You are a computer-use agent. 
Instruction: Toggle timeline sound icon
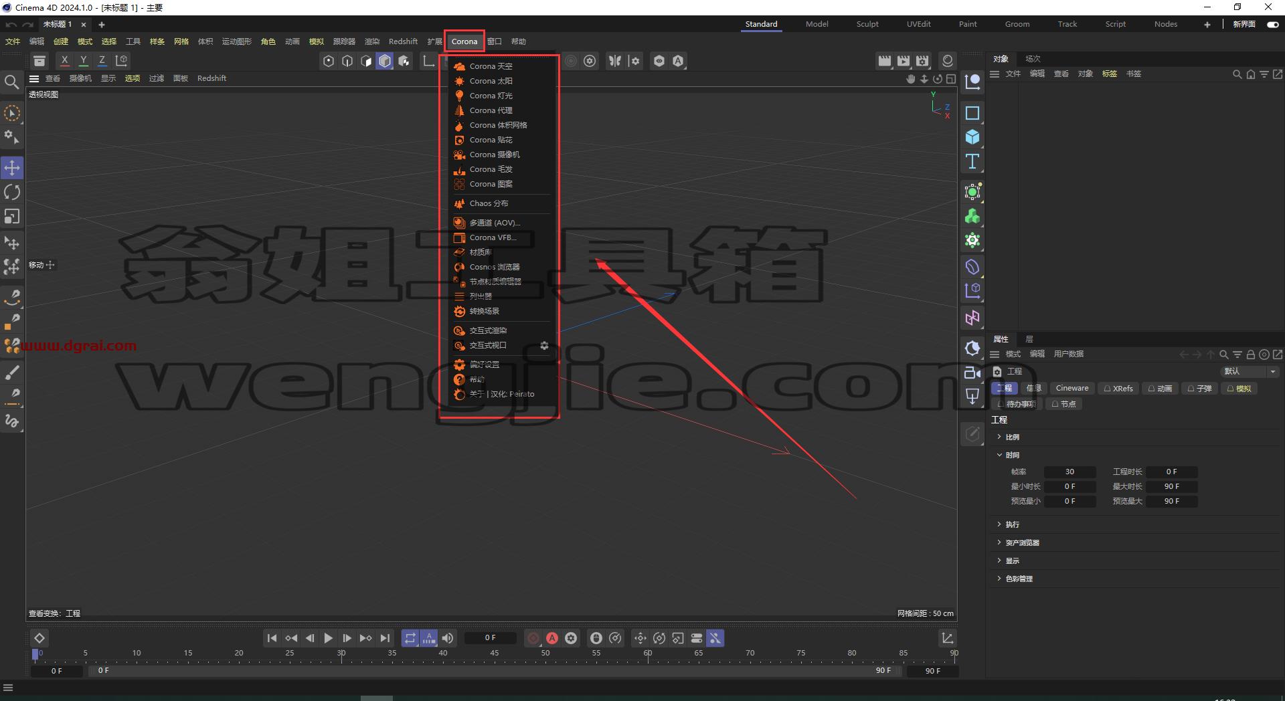tap(448, 638)
